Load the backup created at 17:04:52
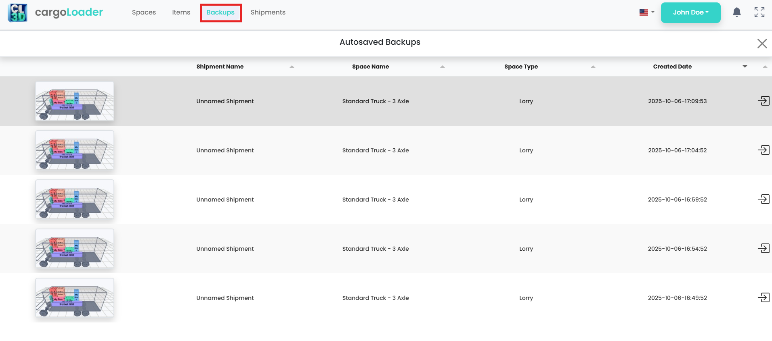Viewport: 772px width, 341px height. (764, 150)
